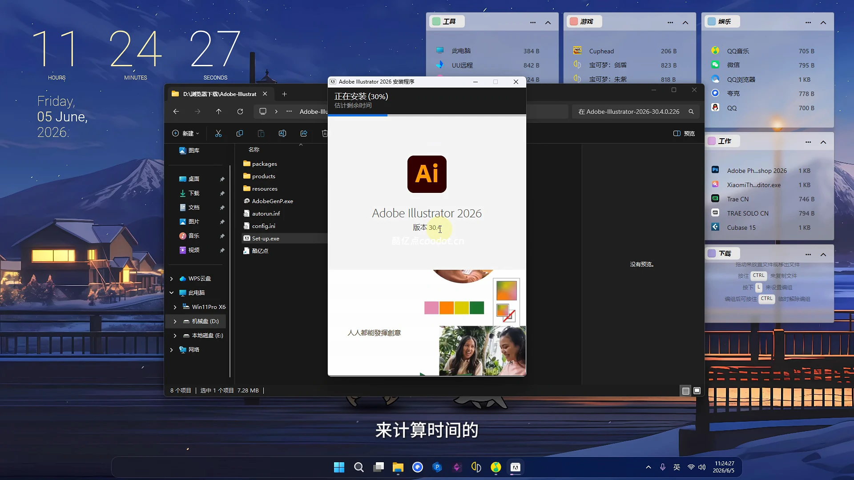Open 下载 in Explorer quick access
The image size is (854, 480).
click(x=194, y=193)
